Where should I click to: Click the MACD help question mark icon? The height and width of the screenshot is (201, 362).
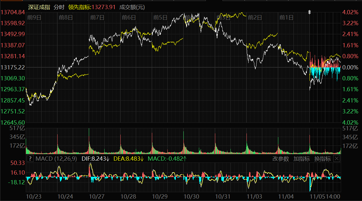tap(30, 159)
